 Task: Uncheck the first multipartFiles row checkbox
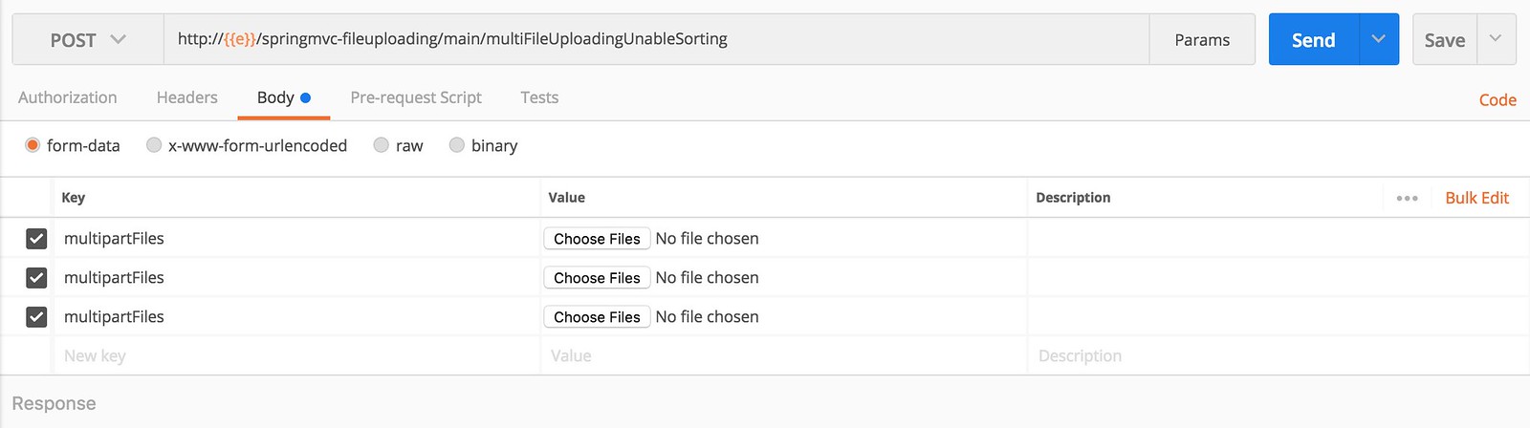coord(36,238)
